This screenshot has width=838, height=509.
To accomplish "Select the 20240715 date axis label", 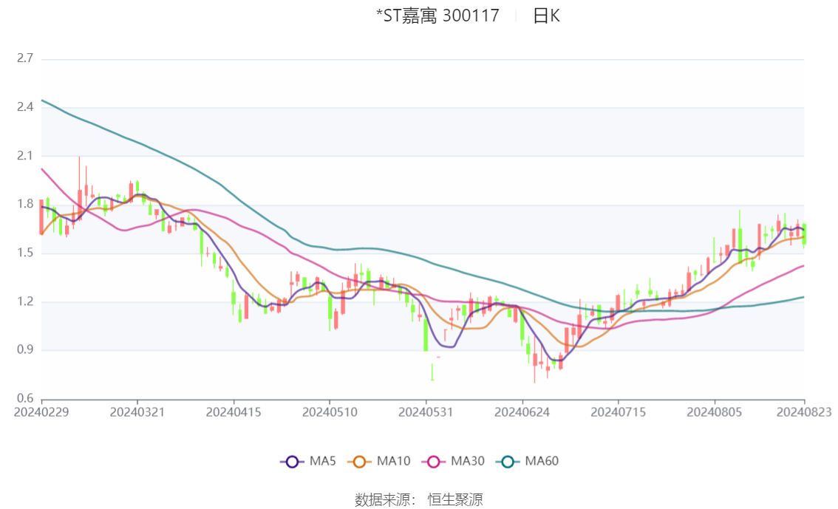I will click(x=619, y=412).
